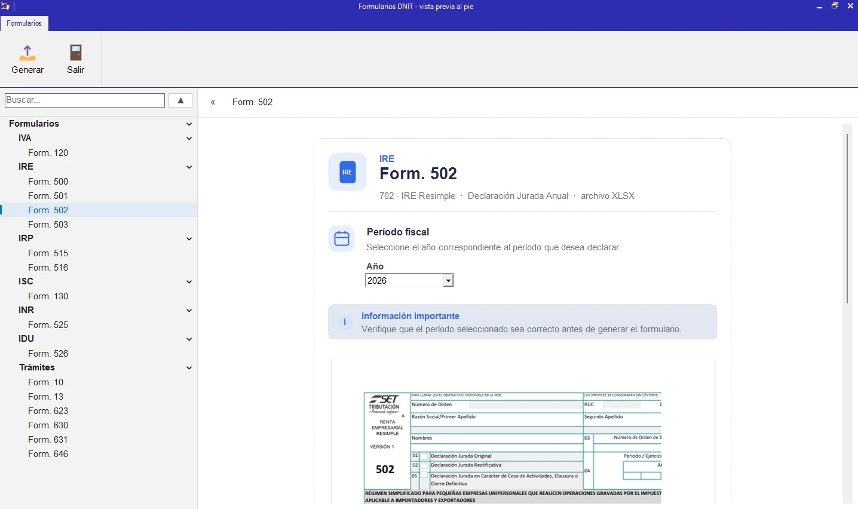Click the "702 - IRE Resimple" subtitle text
This screenshot has width=858, height=509.
[417, 196]
